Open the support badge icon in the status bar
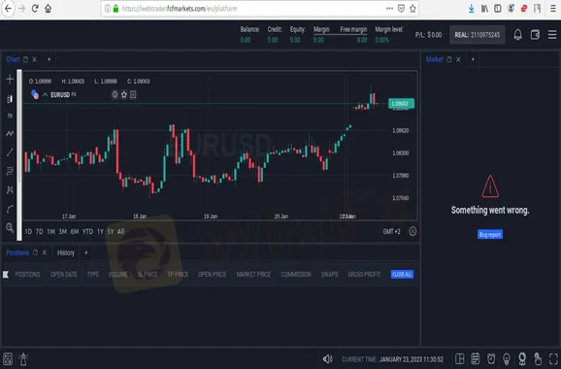Screen dimensions: 561x369 coord(522,358)
